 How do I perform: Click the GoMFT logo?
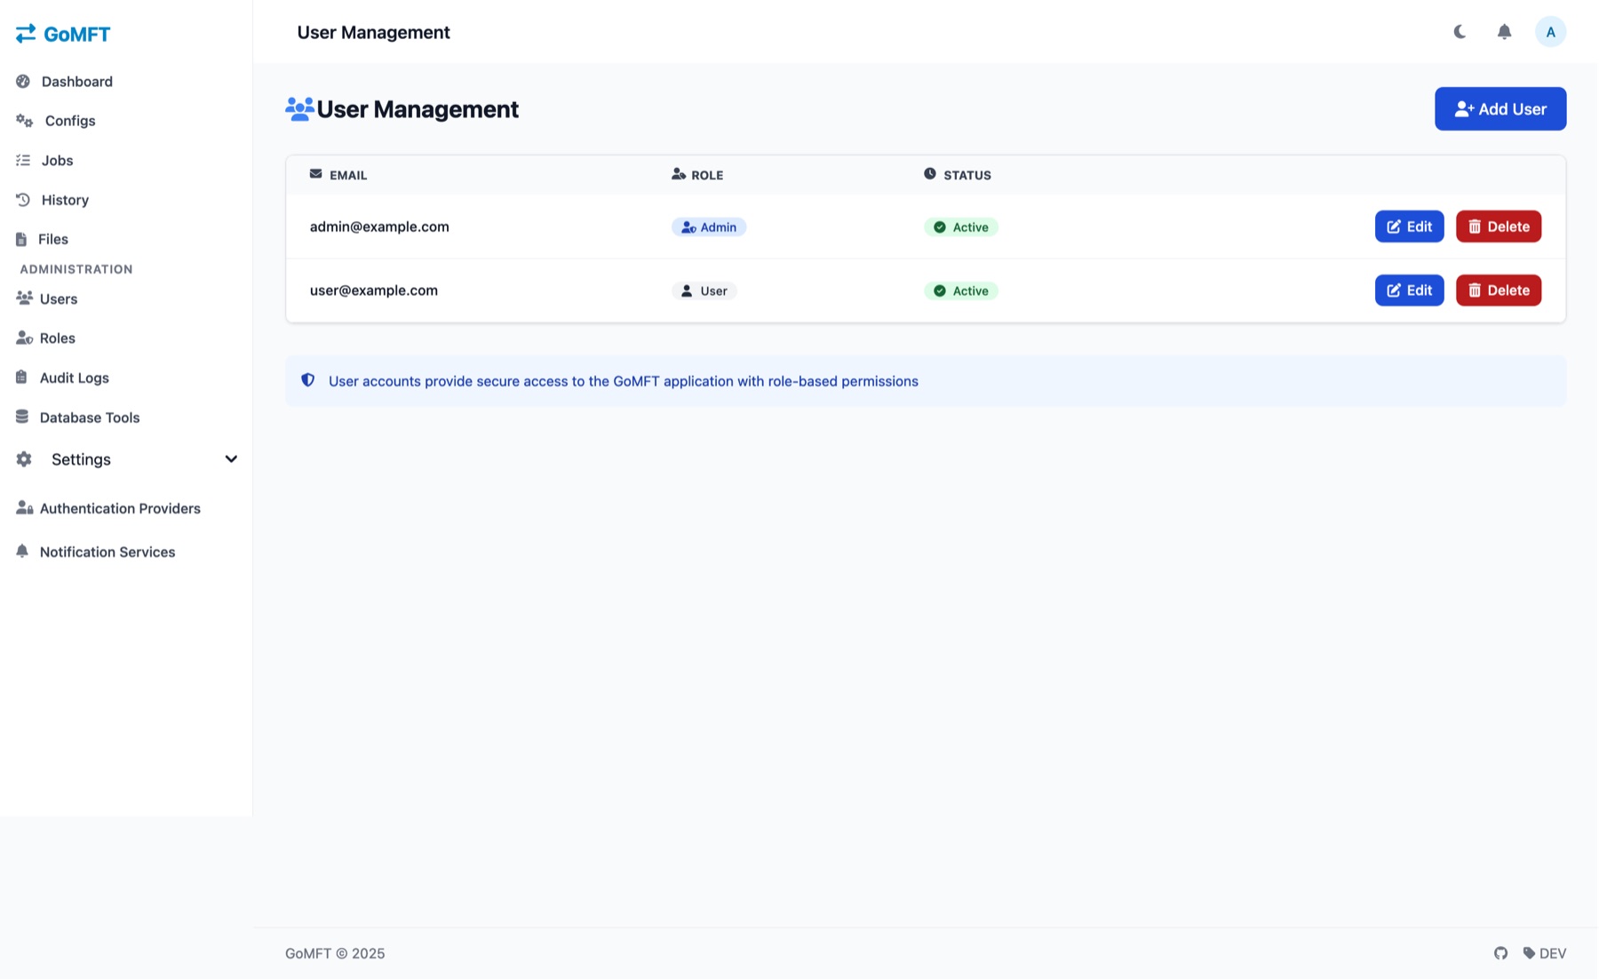coord(63,34)
